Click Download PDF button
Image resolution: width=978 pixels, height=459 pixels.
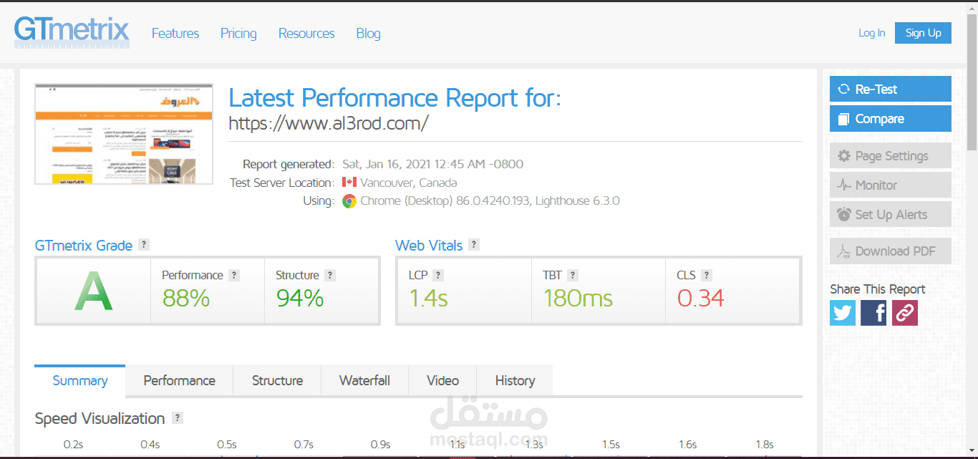[891, 251]
